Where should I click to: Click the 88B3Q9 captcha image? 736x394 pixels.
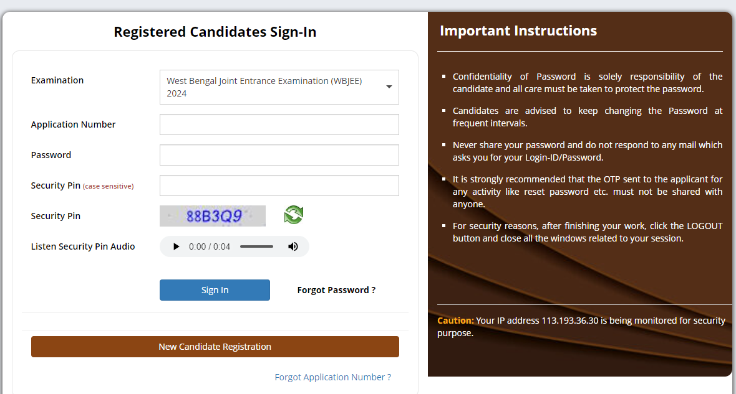tap(213, 216)
